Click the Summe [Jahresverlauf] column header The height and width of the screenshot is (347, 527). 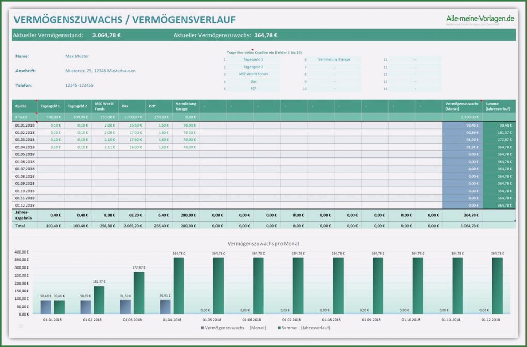499,106
